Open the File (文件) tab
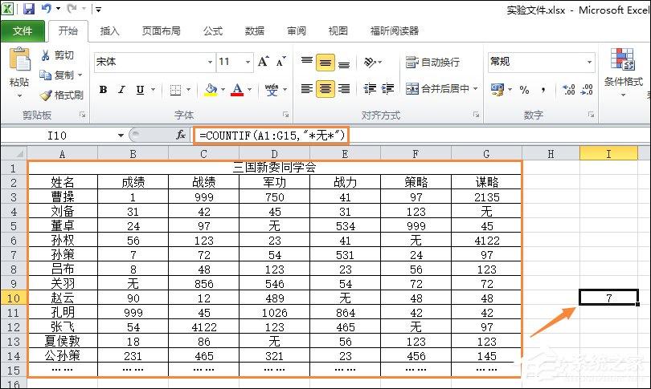The height and width of the screenshot is (389, 651). tap(23, 31)
